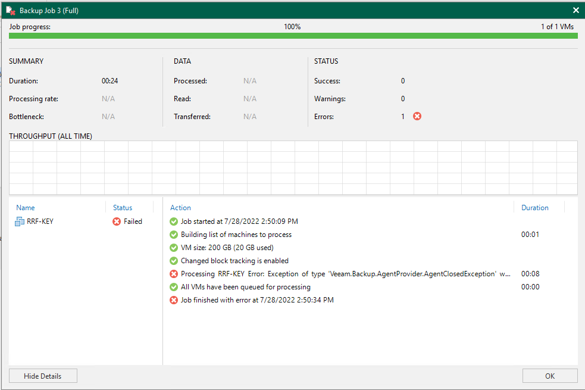Click green check beside Changed block tracking
The width and height of the screenshot is (585, 390).
pos(174,261)
